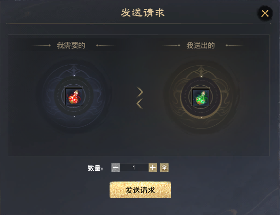Close the 发送请求 dialog
This screenshot has width=280, height=215.
point(265,13)
